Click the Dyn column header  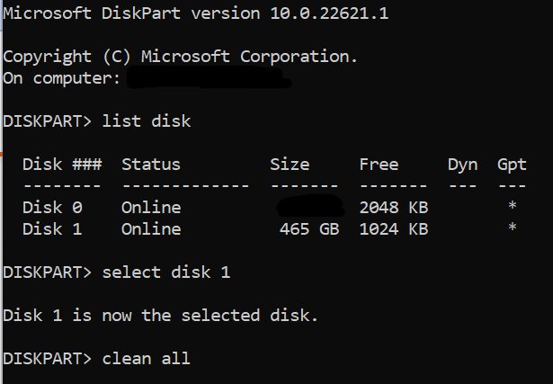462,165
